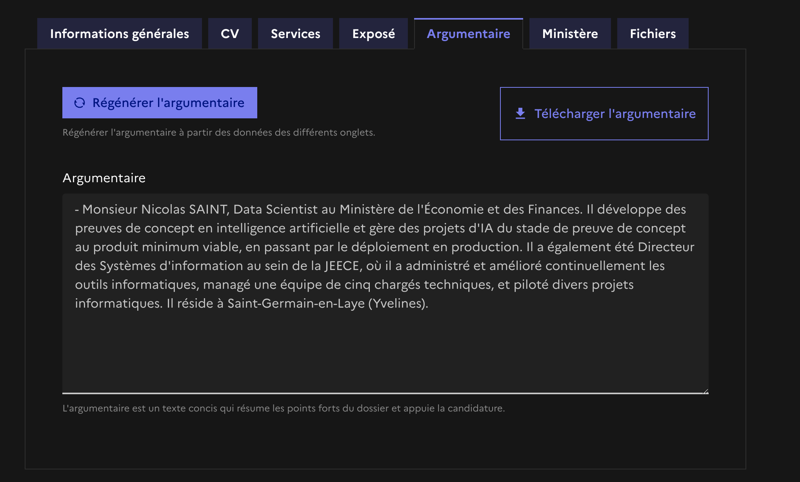This screenshot has width=800, height=482.
Task: Switch to the Ministère tab
Action: [570, 34]
